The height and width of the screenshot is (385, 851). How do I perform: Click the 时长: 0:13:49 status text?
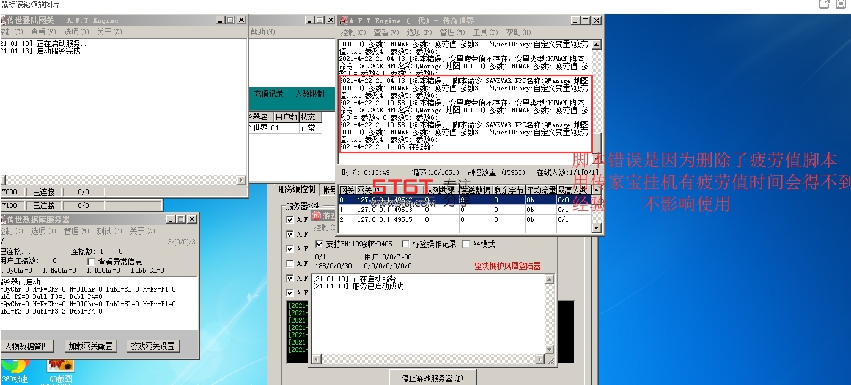point(366,172)
